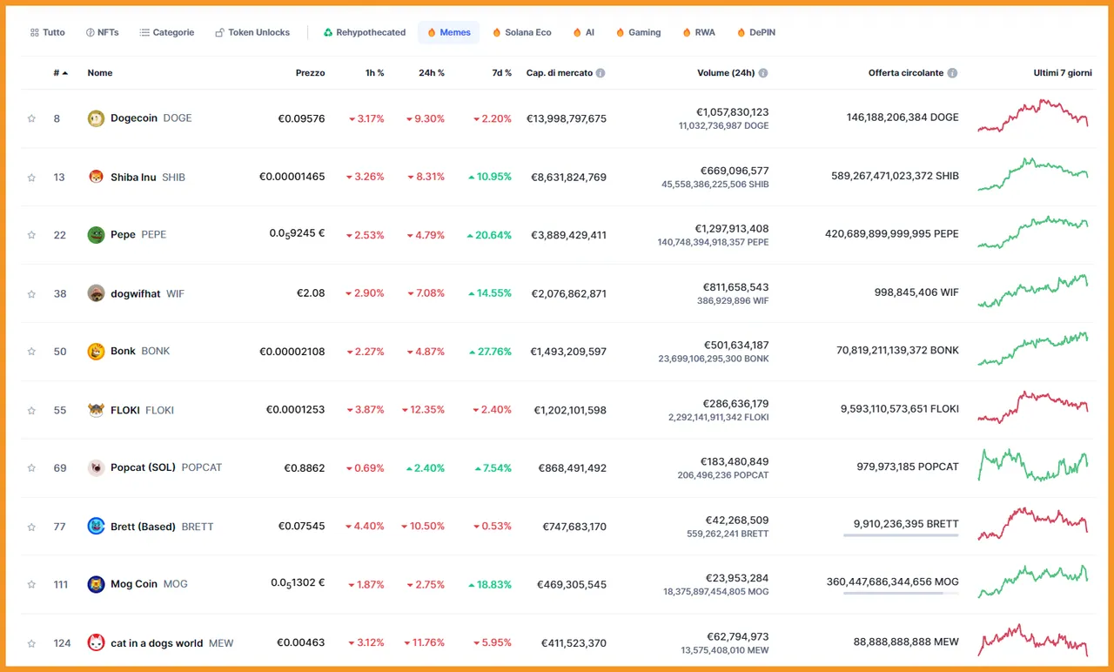1114x672 pixels.
Task: Open the Tutto tab
Action: 47,32
